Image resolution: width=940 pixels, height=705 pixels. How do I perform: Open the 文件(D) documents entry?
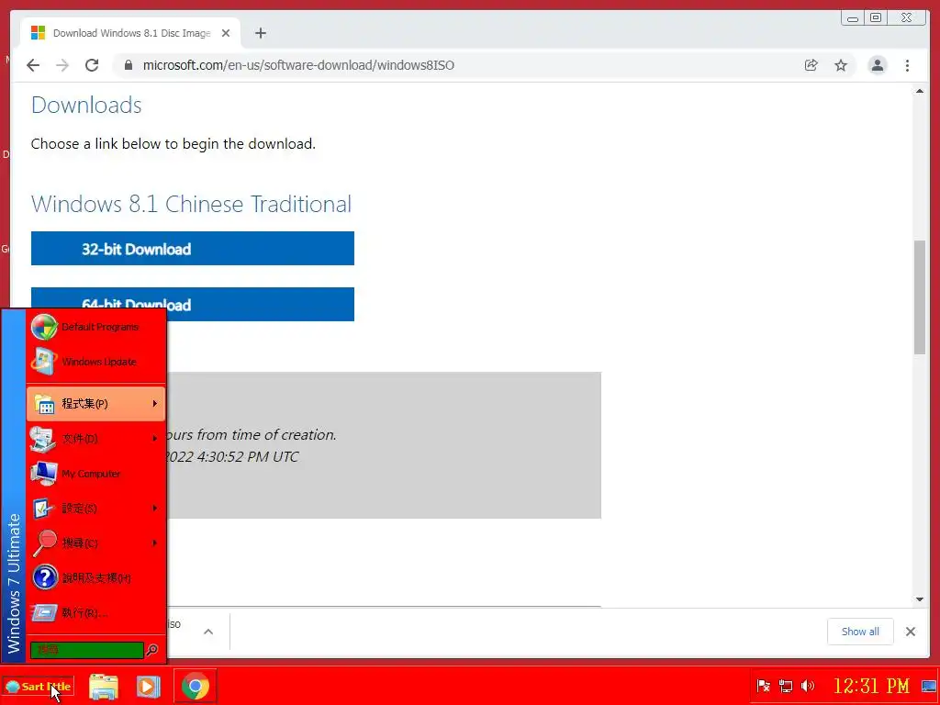pyautogui.click(x=95, y=438)
